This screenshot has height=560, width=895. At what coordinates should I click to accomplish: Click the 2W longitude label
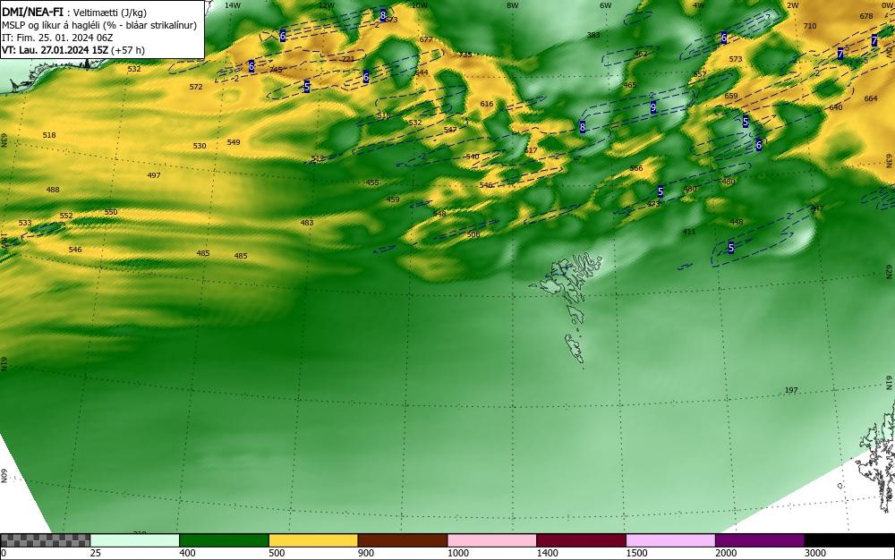(792, 5)
